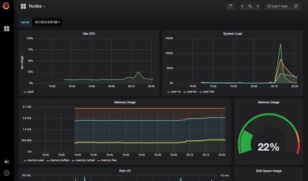The image size is (308, 181).
Task: Click the memory free orange legend swatch
Action: pyautogui.click(x=99, y=161)
